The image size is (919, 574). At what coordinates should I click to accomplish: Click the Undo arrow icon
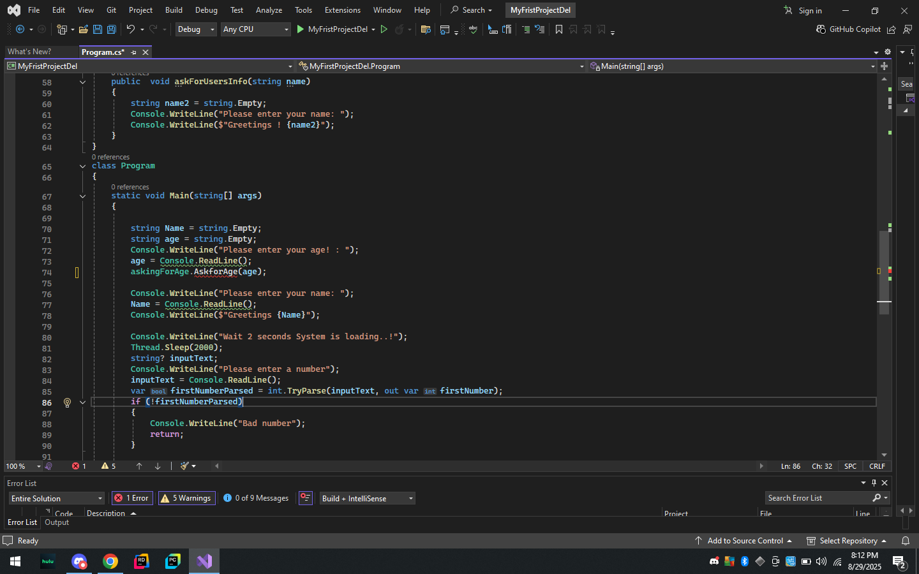point(130,29)
